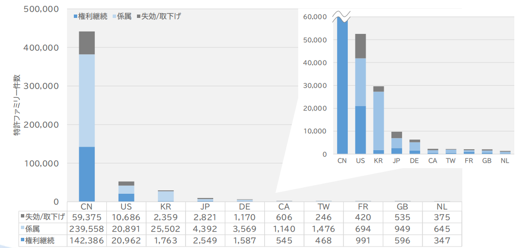The height and width of the screenshot is (248, 525).
Task: Select the table cell with value 25,502
Action: click(x=166, y=229)
